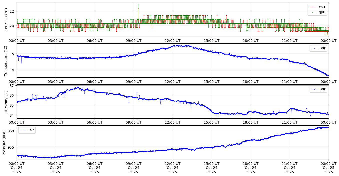Click the Humidity (%) y-axis label

(x=6, y=102)
